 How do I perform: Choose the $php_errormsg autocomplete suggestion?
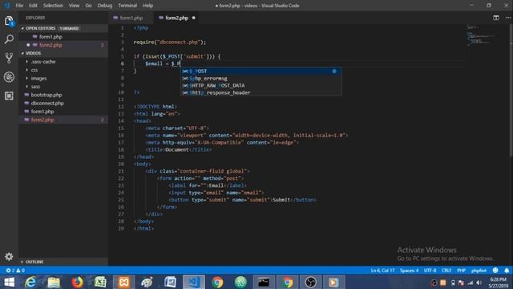pos(261,79)
